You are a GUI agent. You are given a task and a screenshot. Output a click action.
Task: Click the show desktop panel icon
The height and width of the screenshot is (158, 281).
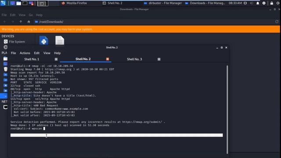(12, 3)
